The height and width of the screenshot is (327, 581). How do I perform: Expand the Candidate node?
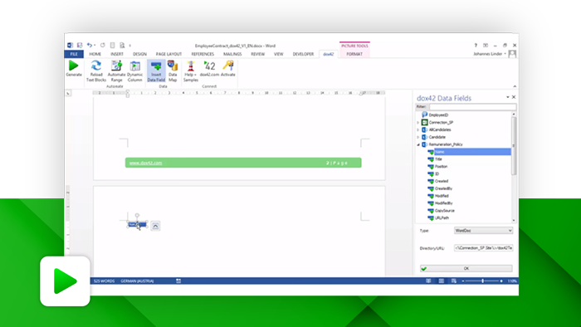click(418, 138)
